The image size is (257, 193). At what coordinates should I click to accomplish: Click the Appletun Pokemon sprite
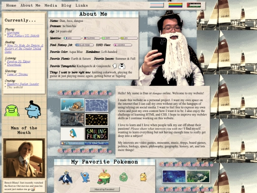[x=104, y=177]
